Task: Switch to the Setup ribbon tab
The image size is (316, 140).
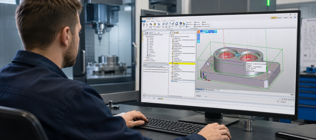Action: 147,21
